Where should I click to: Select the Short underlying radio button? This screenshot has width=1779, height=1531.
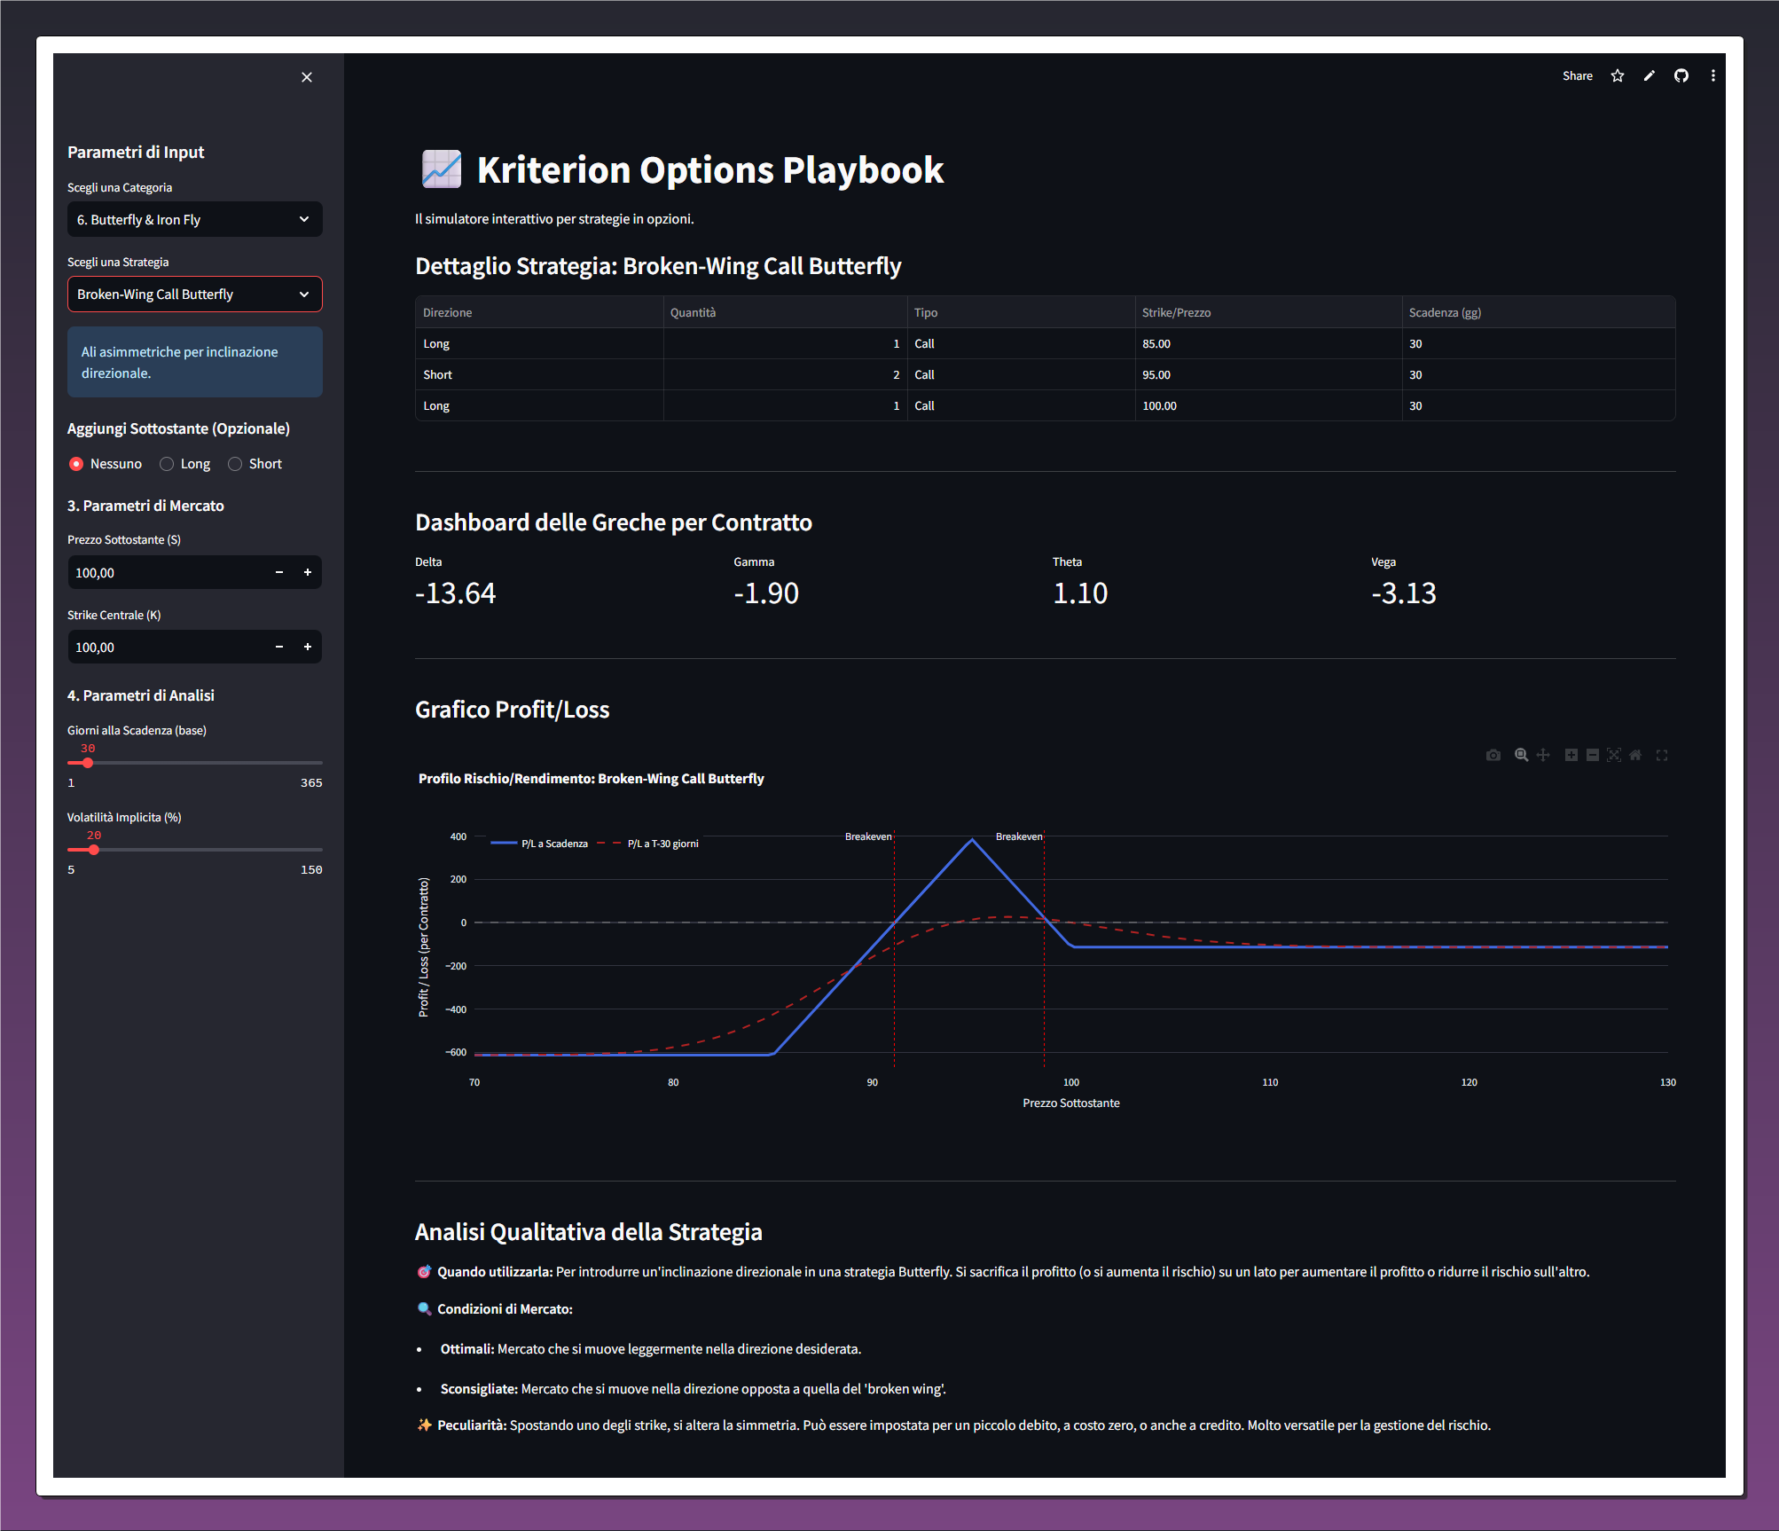(235, 463)
